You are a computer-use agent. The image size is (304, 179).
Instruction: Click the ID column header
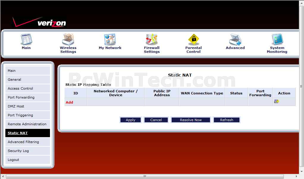click(76, 93)
